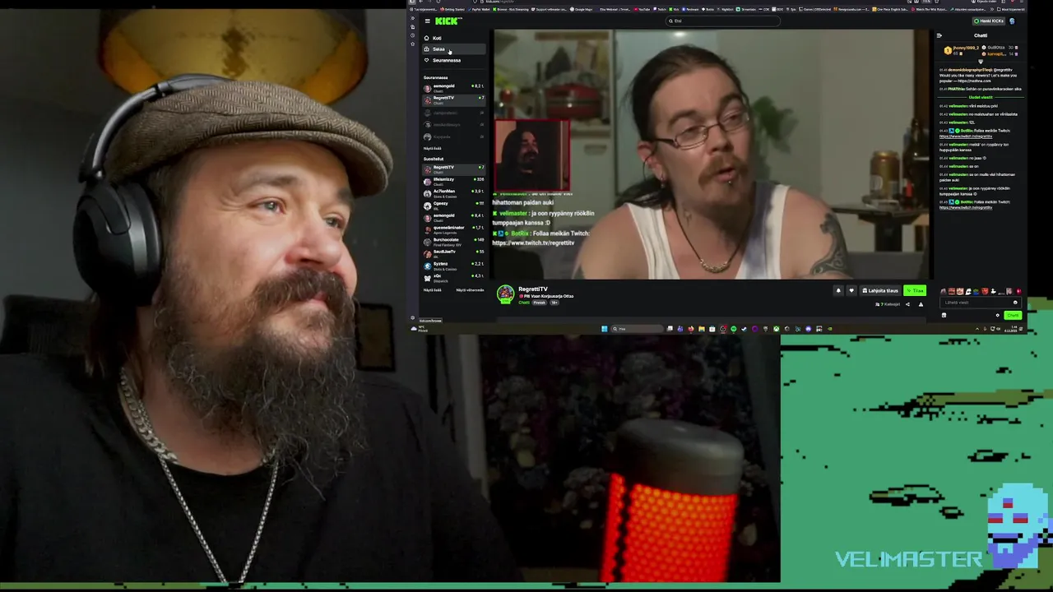Click the 18+ tag below the stream title
Screen dimensions: 1053x592
pyautogui.click(x=554, y=303)
